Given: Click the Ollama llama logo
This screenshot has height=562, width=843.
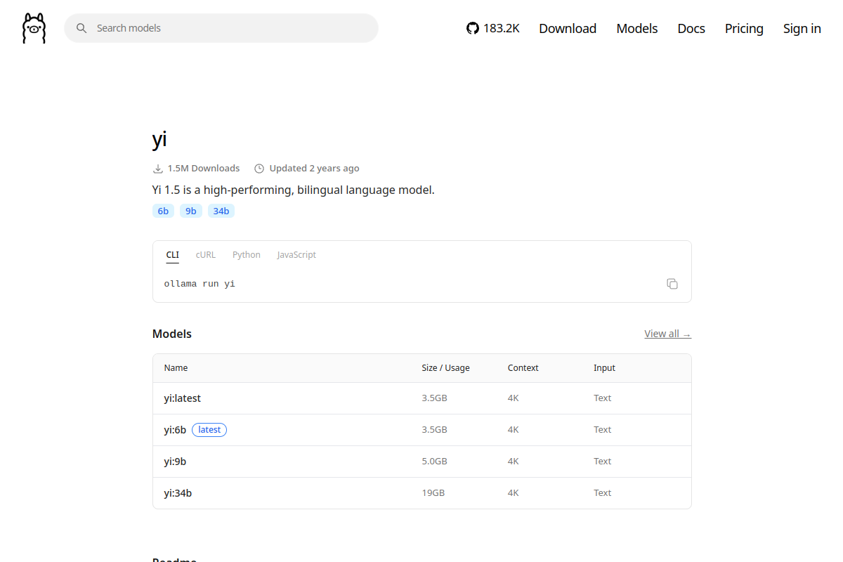Looking at the screenshot, I should tap(34, 28).
